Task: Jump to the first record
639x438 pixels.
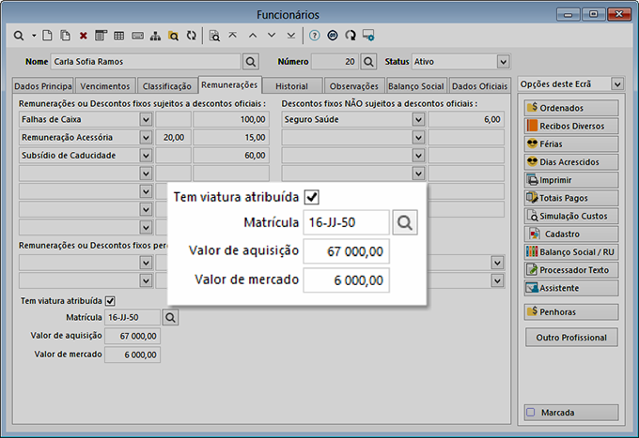Action: (x=233, y=36)
